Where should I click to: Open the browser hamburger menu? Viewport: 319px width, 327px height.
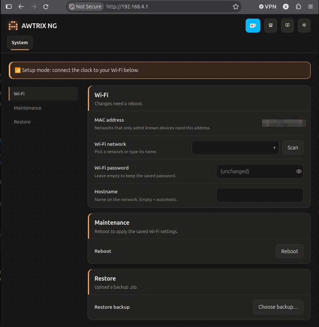311,7
